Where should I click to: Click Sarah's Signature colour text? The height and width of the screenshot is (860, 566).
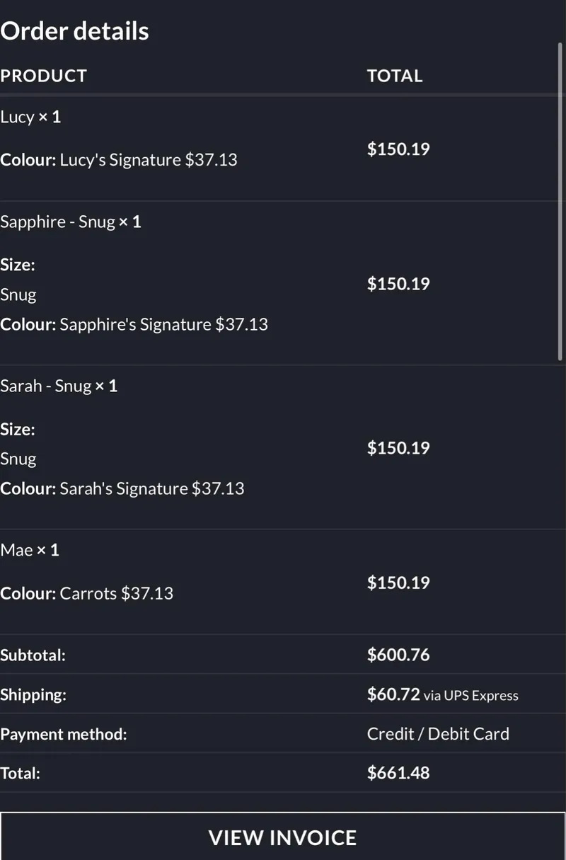pyautogui.click(x=124, y=489)
